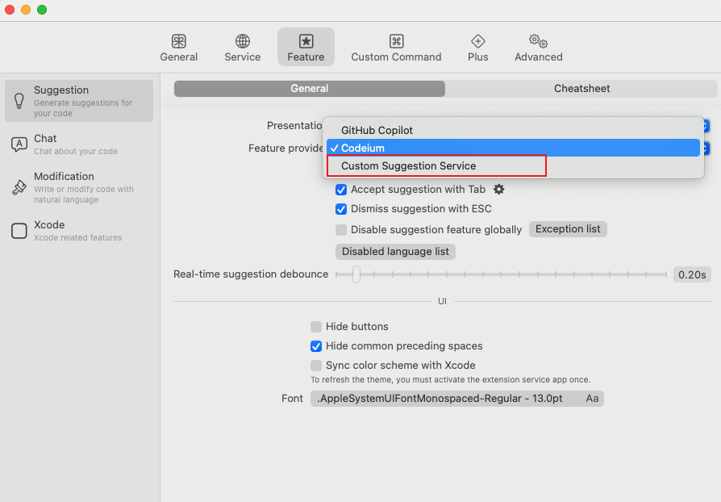
Task: Select Custom Suggestion Service option
Action: (x=408, y=166)
